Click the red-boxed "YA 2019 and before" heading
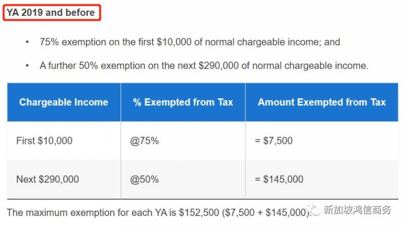 51,13
